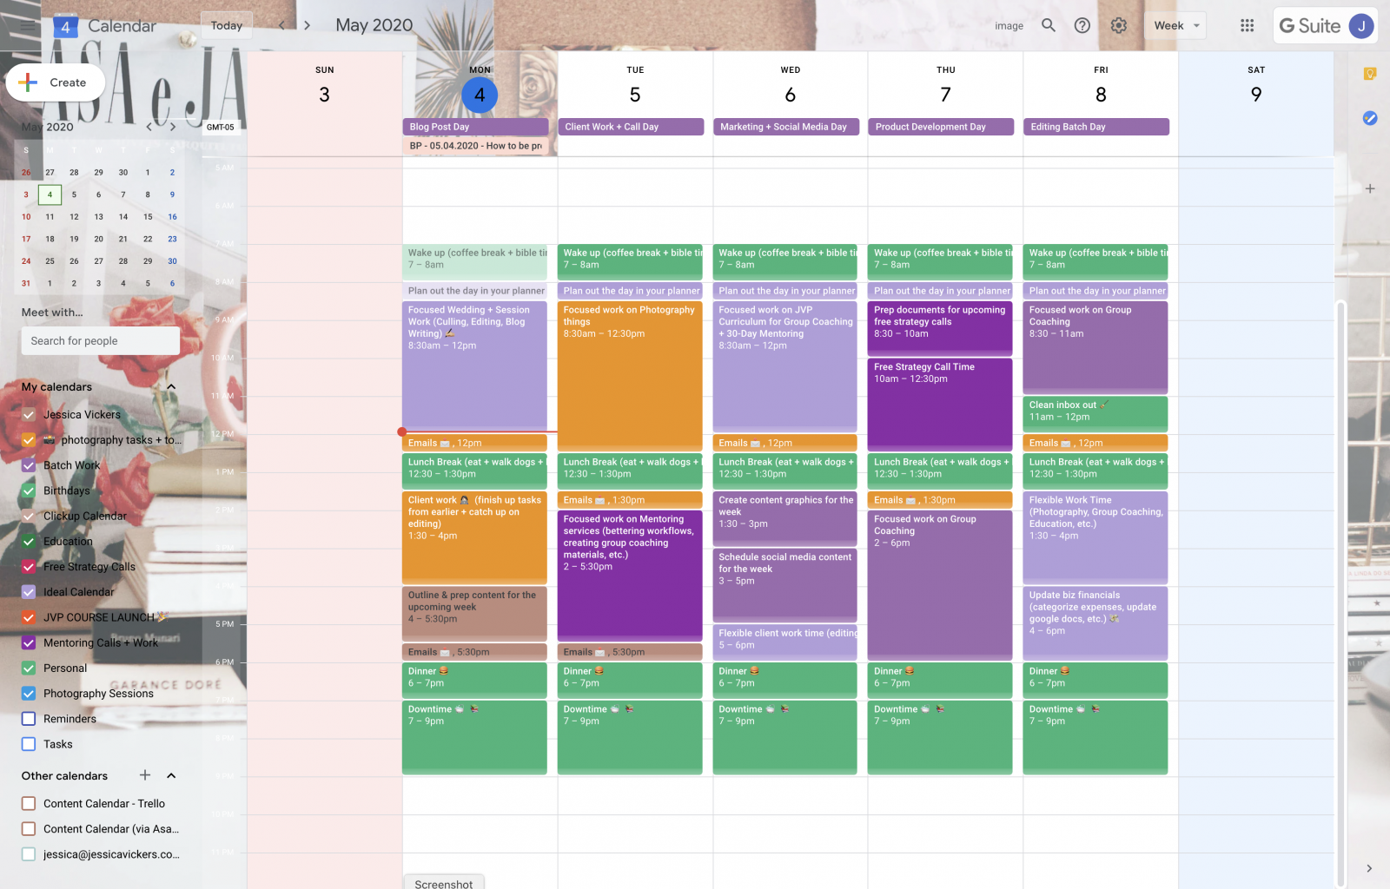The width and height of the screenshot is (1390, 889).
Task: Open the Blog Post Day all-day event
Action: coord(475,127)
